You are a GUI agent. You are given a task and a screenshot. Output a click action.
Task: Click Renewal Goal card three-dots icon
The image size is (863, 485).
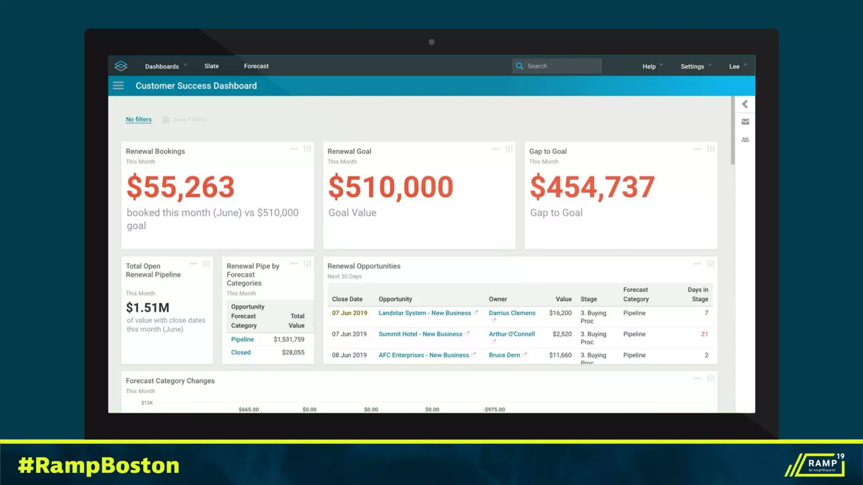[496, 149]
